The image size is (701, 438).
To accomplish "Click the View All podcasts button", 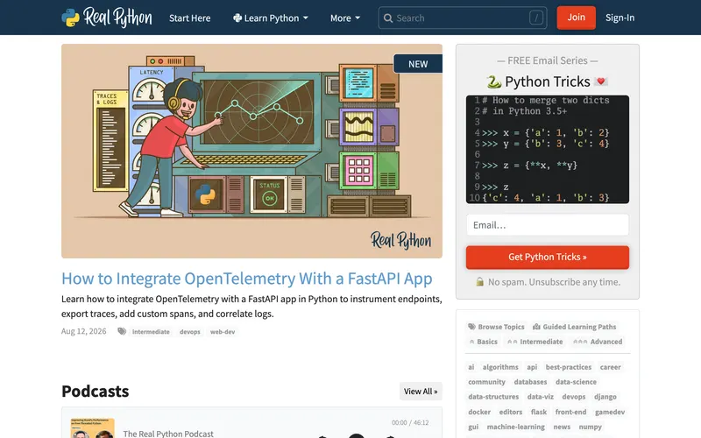I will tap(421, 391).
